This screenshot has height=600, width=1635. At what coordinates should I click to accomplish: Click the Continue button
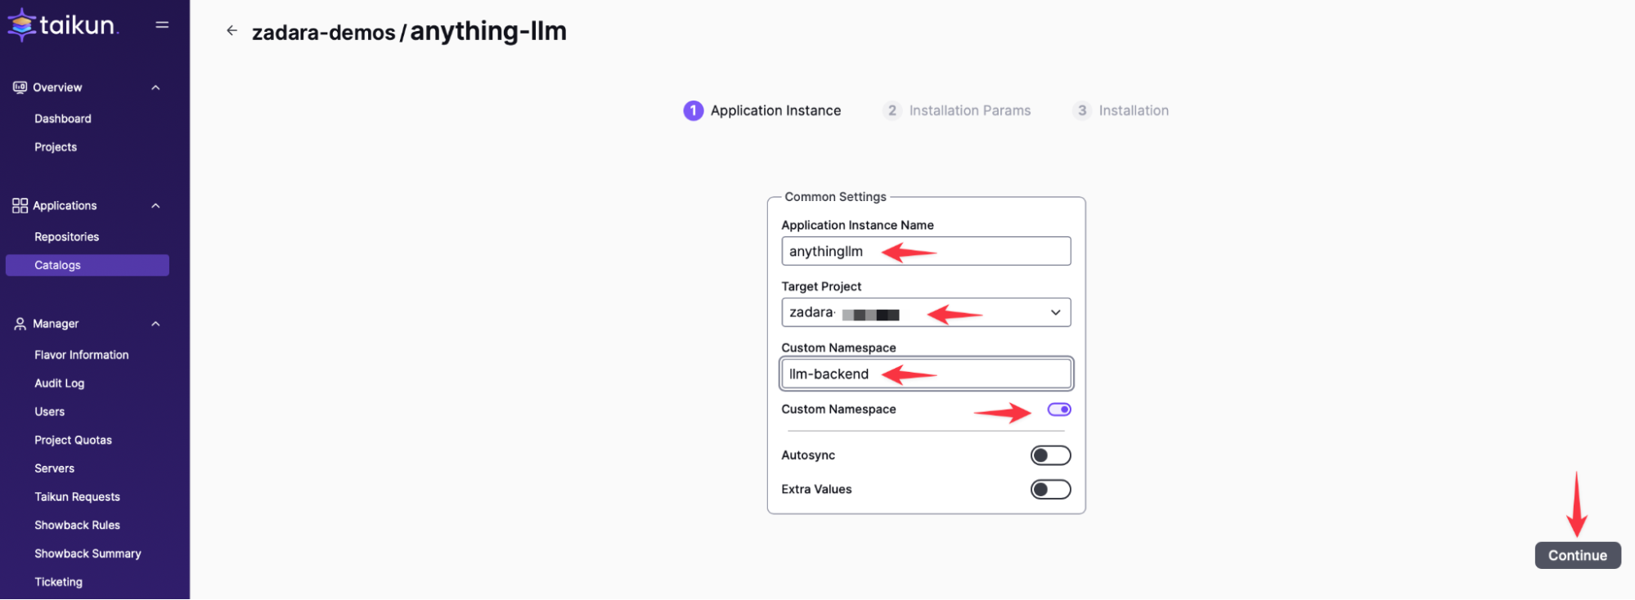(x=1578, y=555)
